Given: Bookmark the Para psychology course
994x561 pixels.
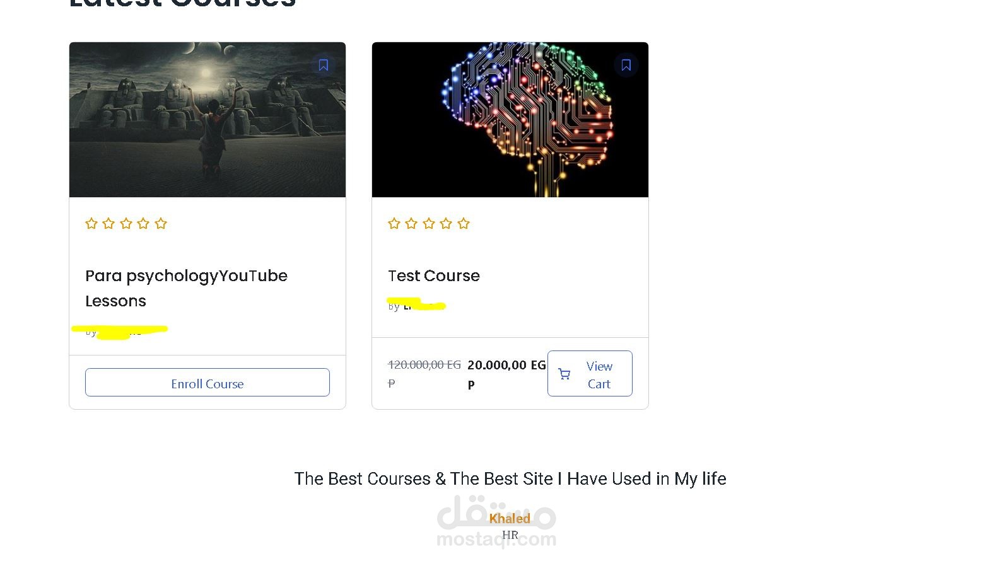Looking at the screenshot, I should [324, 65].
